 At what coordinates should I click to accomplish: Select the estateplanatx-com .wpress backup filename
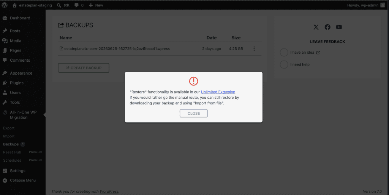117,49
